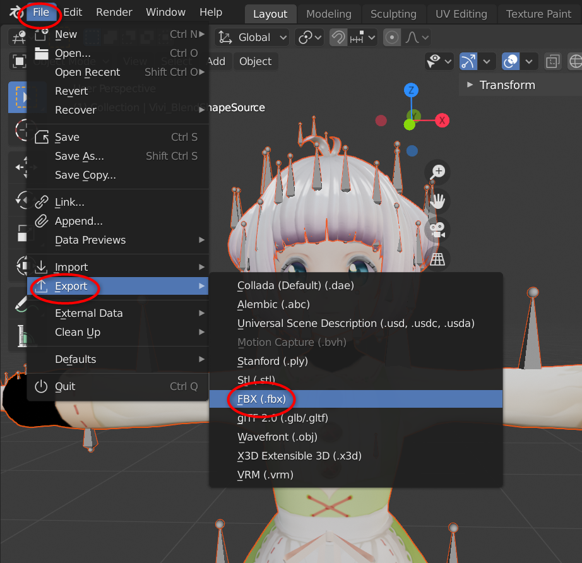The height and width of the screenshot is (563, 582).
Task: Open the Render menu
Action: click(114, 12)
